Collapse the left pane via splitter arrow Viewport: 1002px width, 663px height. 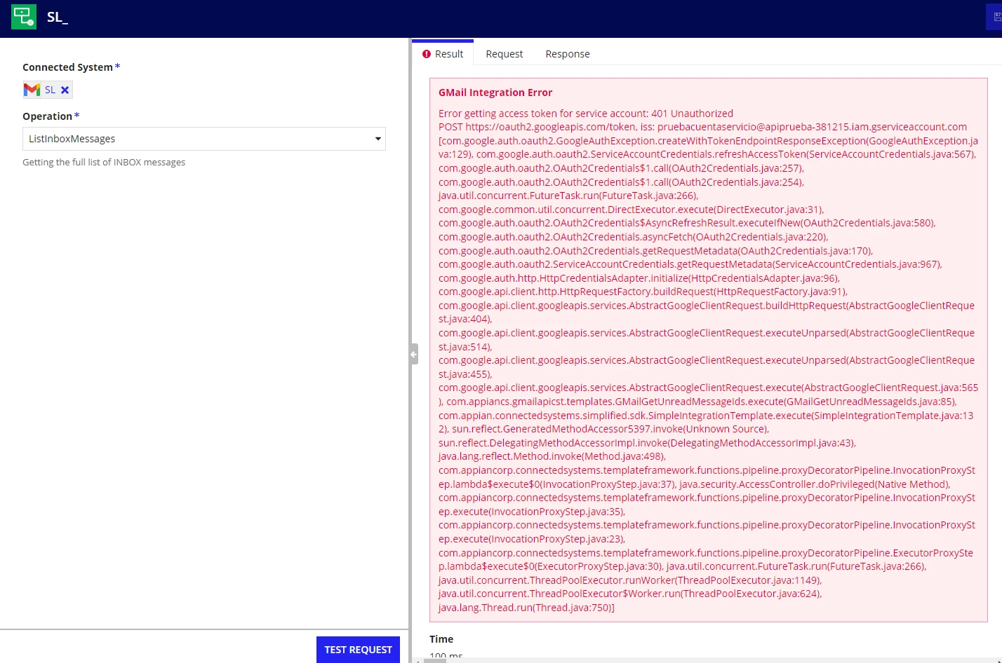click(x=414, y=354)
